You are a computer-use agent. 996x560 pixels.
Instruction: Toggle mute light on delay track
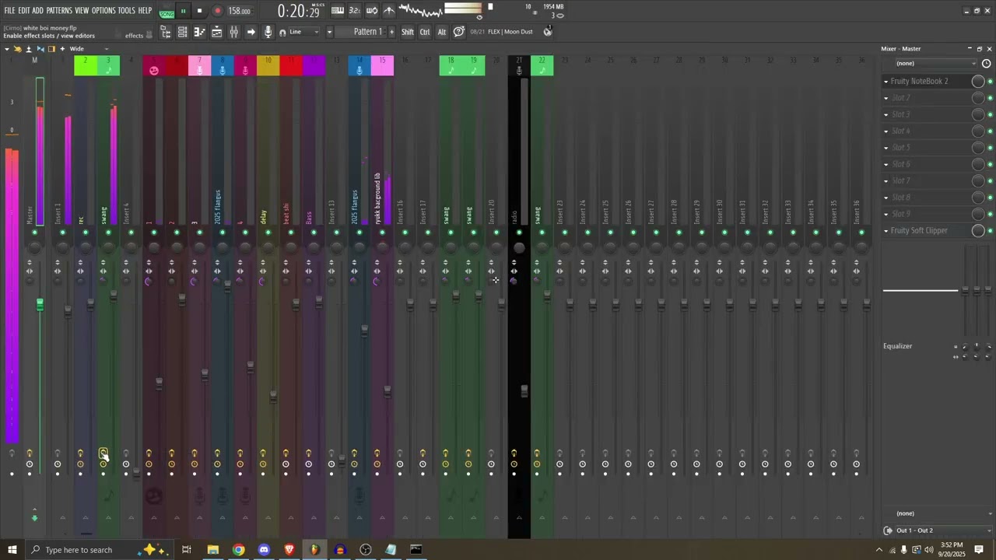[x=268, y=233]
